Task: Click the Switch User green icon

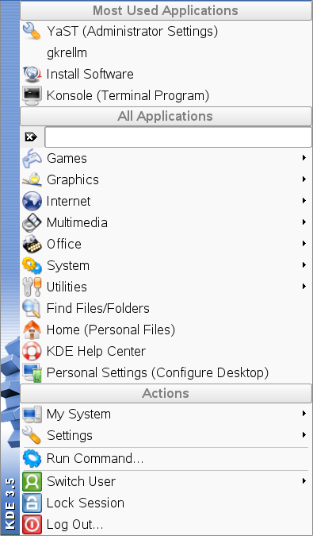Action: point(32,481)
